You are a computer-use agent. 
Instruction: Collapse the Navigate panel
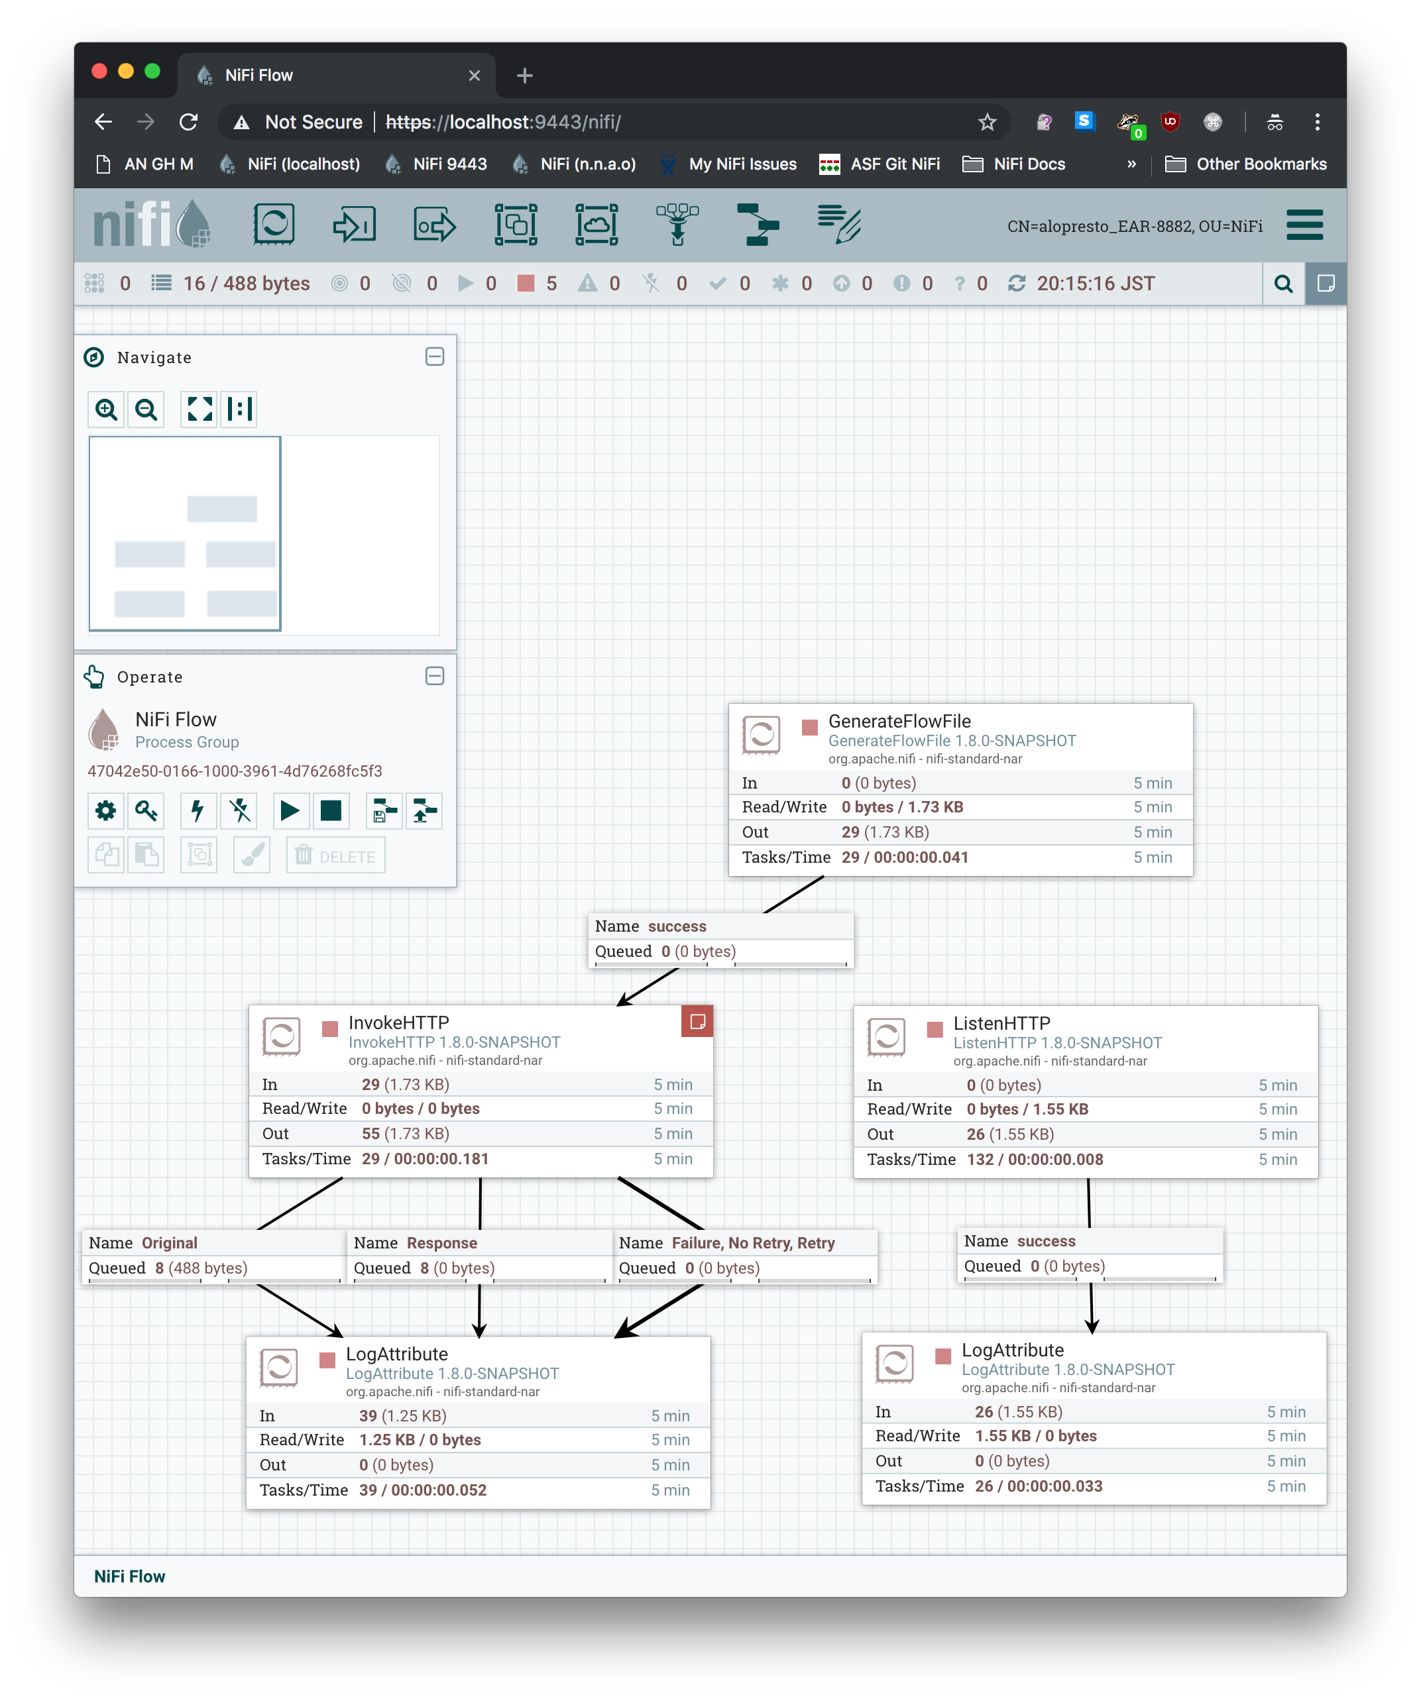[x=435, y=357]
